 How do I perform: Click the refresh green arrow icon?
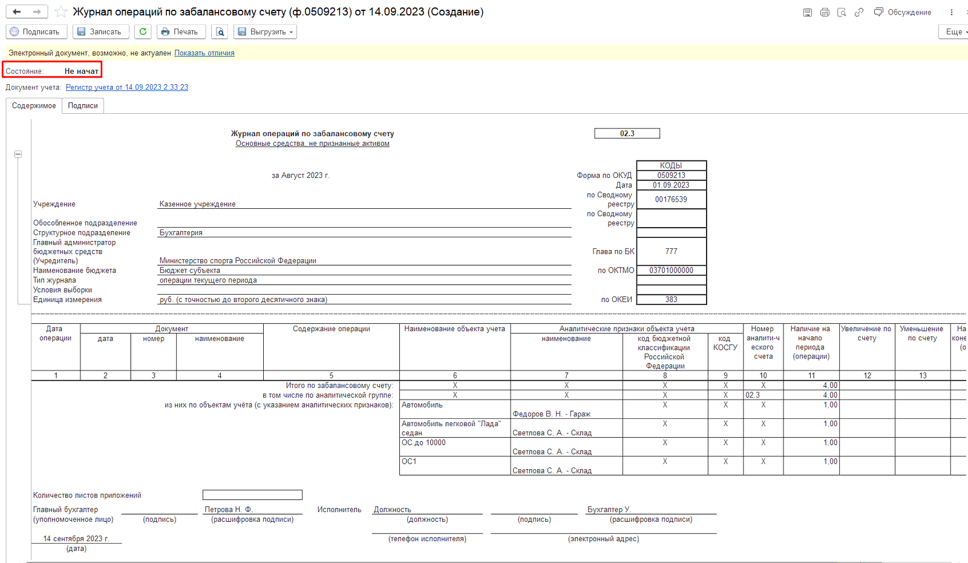(x=143, y=31)
